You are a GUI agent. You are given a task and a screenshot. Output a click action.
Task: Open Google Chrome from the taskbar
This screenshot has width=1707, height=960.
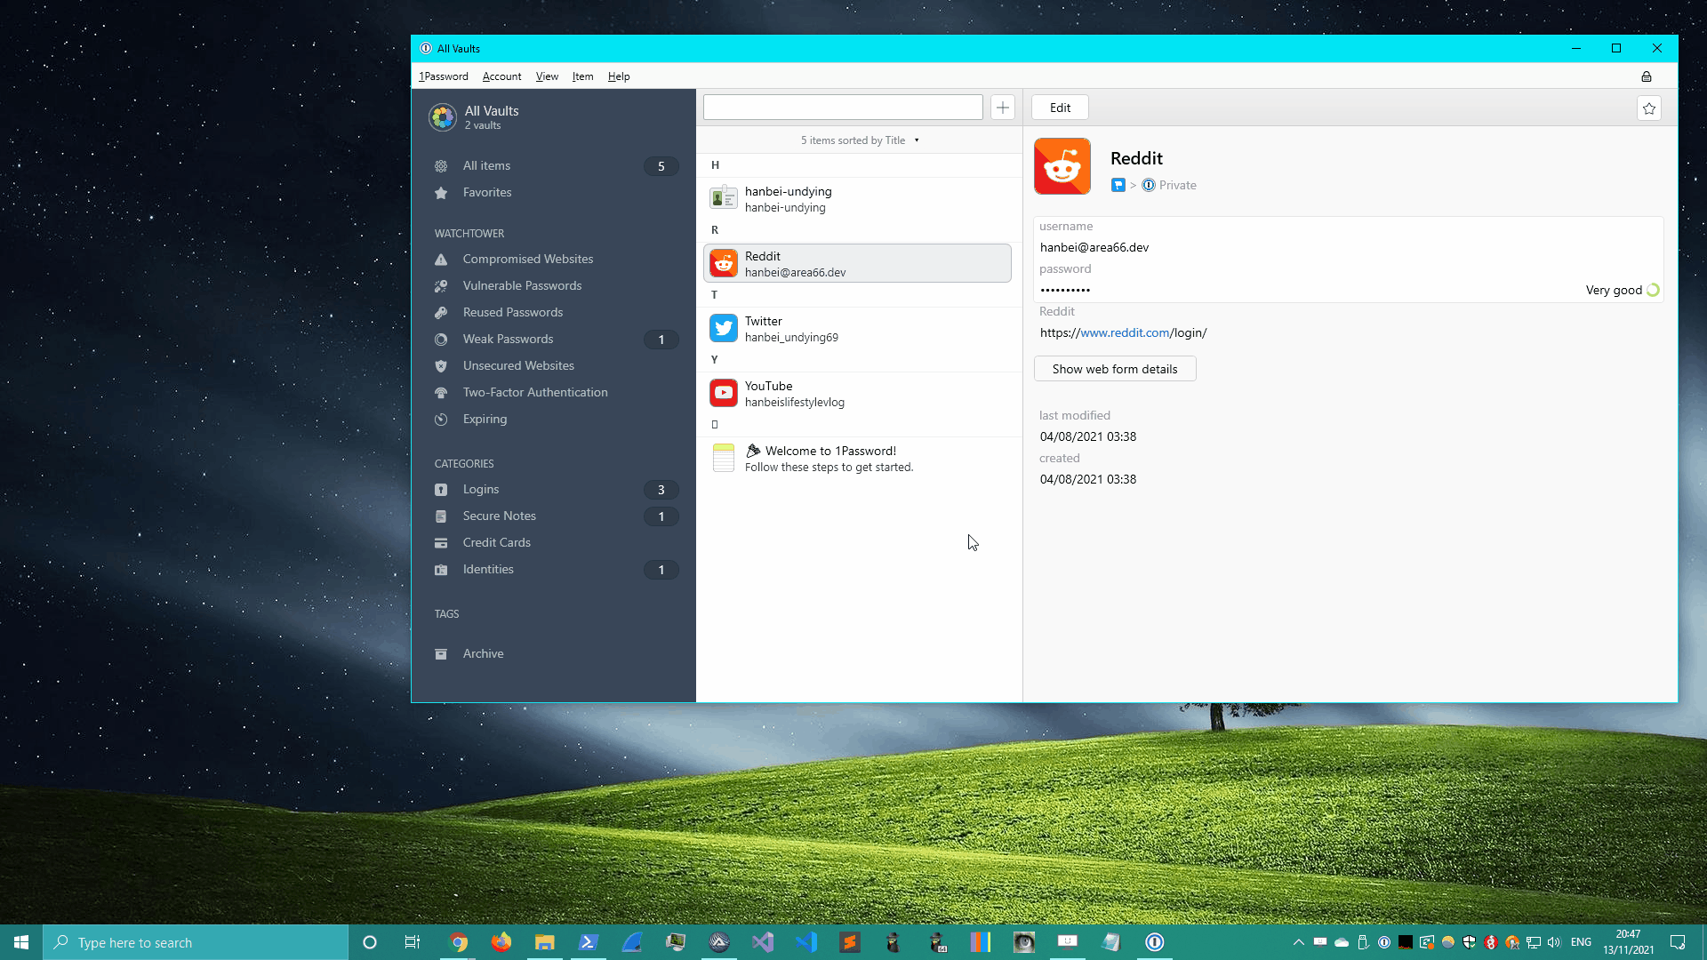coord(458,942)
